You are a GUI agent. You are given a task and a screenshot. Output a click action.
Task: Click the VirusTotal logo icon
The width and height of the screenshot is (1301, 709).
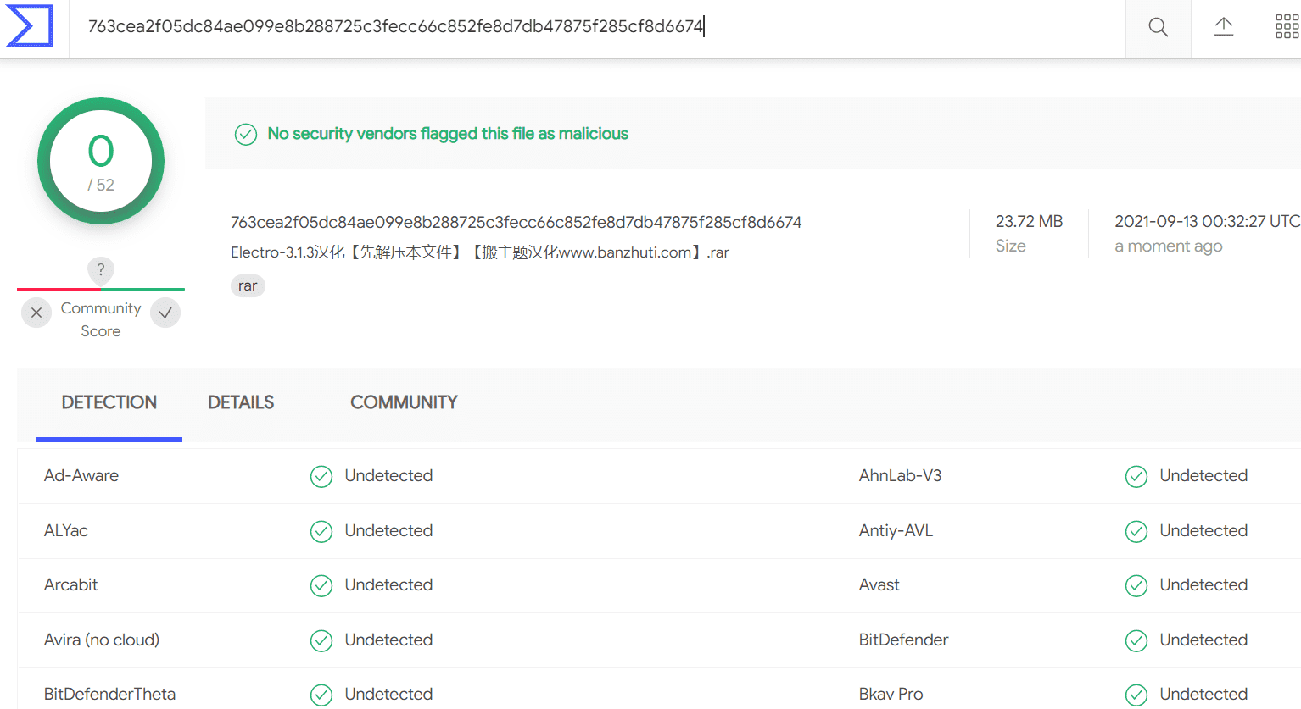pyautogui.click(x=30, y=26)
